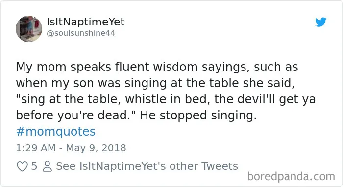The width and height of the screenshot is (343, 187).
Task: Click the opening words "My mom"
Action: tap(41, 67)
